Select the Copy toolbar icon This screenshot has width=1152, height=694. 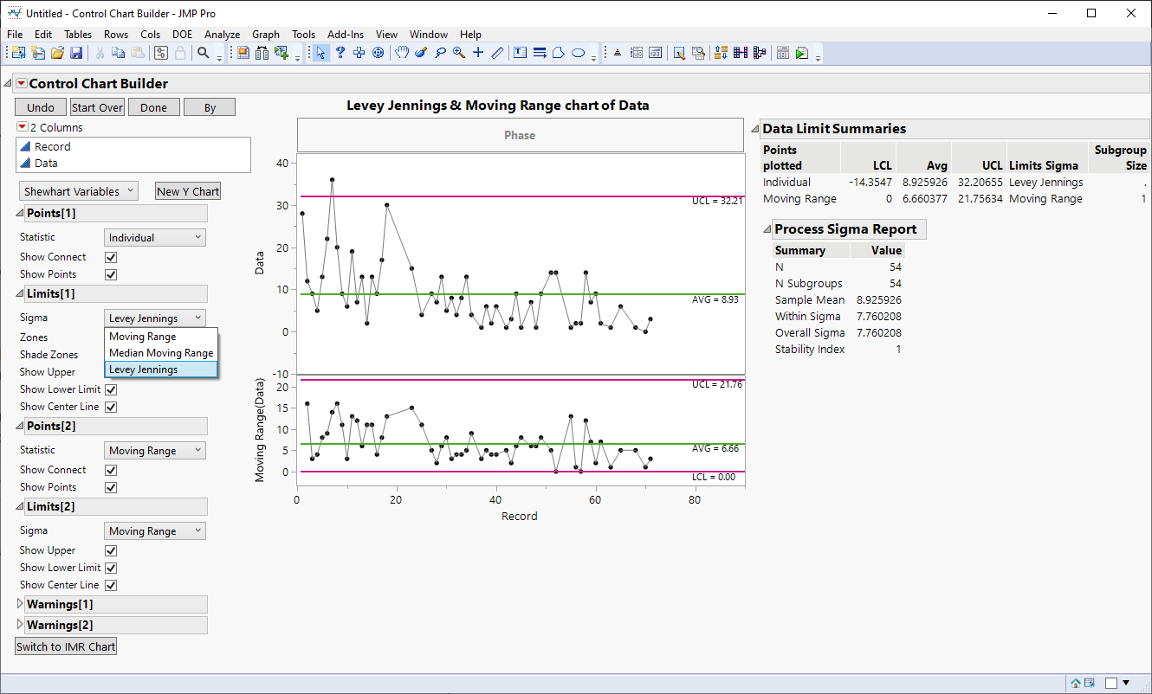tap(119, 53)
